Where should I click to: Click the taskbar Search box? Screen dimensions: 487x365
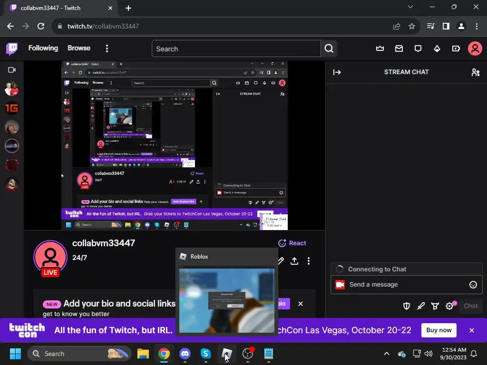click(x=79, y=354)
